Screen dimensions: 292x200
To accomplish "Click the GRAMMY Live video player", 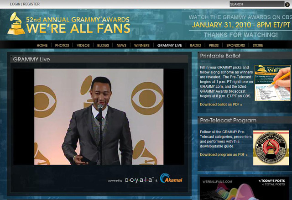I will click(x=99, y=117).
